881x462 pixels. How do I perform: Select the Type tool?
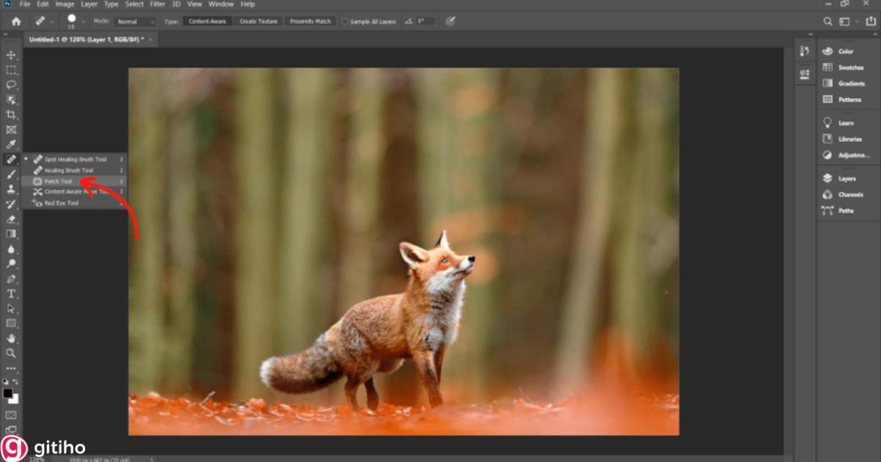(10, 293)
